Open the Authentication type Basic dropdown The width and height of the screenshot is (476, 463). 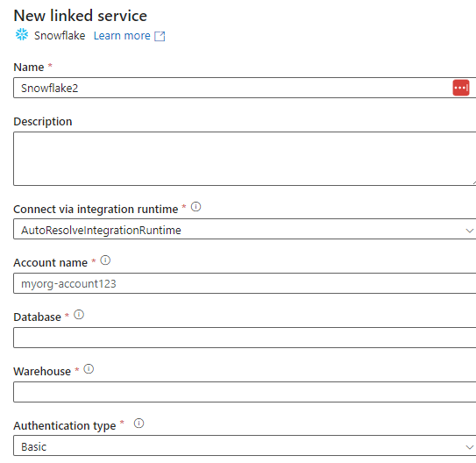point(245,445)
